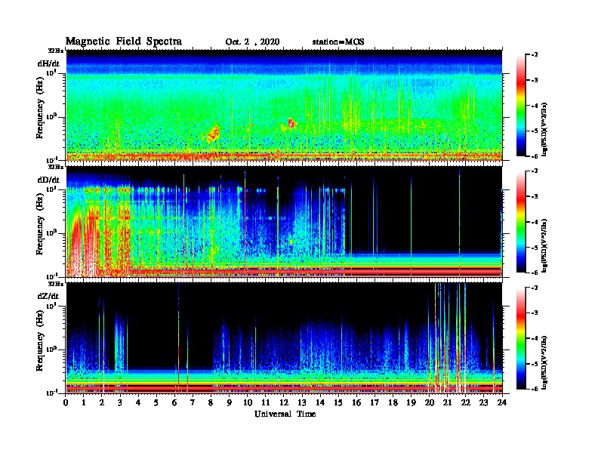
Task: Click the "Universal Time" axis label
Action: [285, 414]
